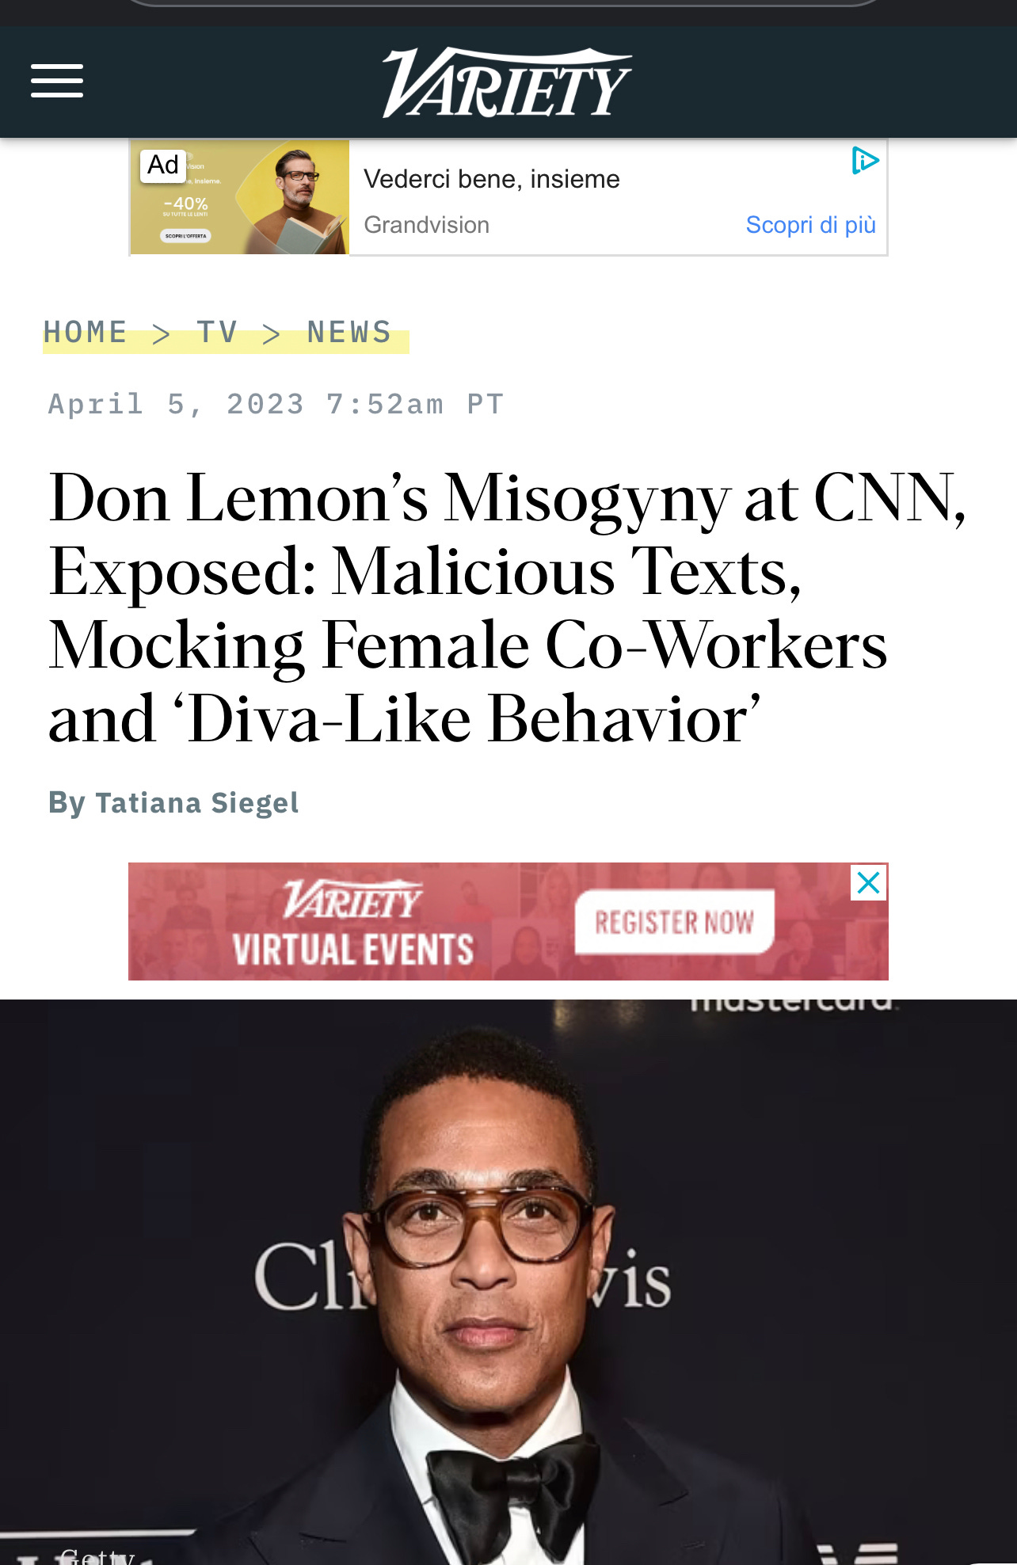Go to HOME breadcrumb link
Viewport: 1017px width, 1565px height.
(x=86, y=333)
